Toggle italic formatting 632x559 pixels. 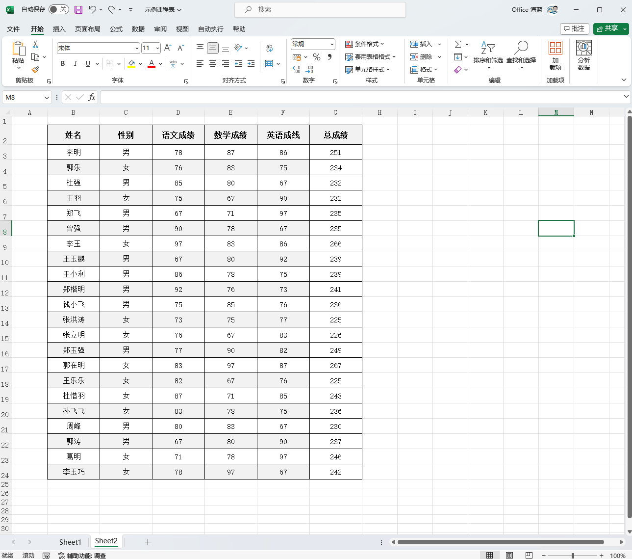75,63
